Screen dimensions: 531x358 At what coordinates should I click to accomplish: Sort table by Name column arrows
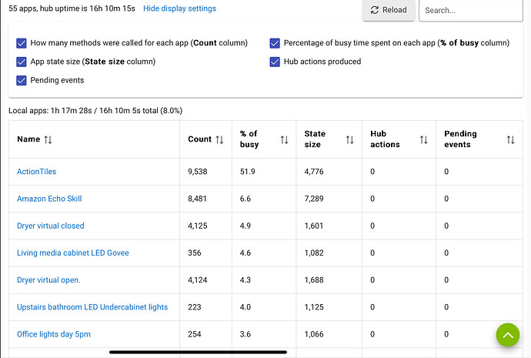click(48, 139)
